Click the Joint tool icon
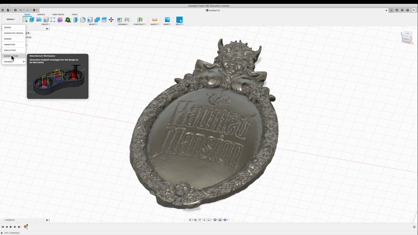The width and height of the screenshot is (418, 235). click(x=127, y=20)
